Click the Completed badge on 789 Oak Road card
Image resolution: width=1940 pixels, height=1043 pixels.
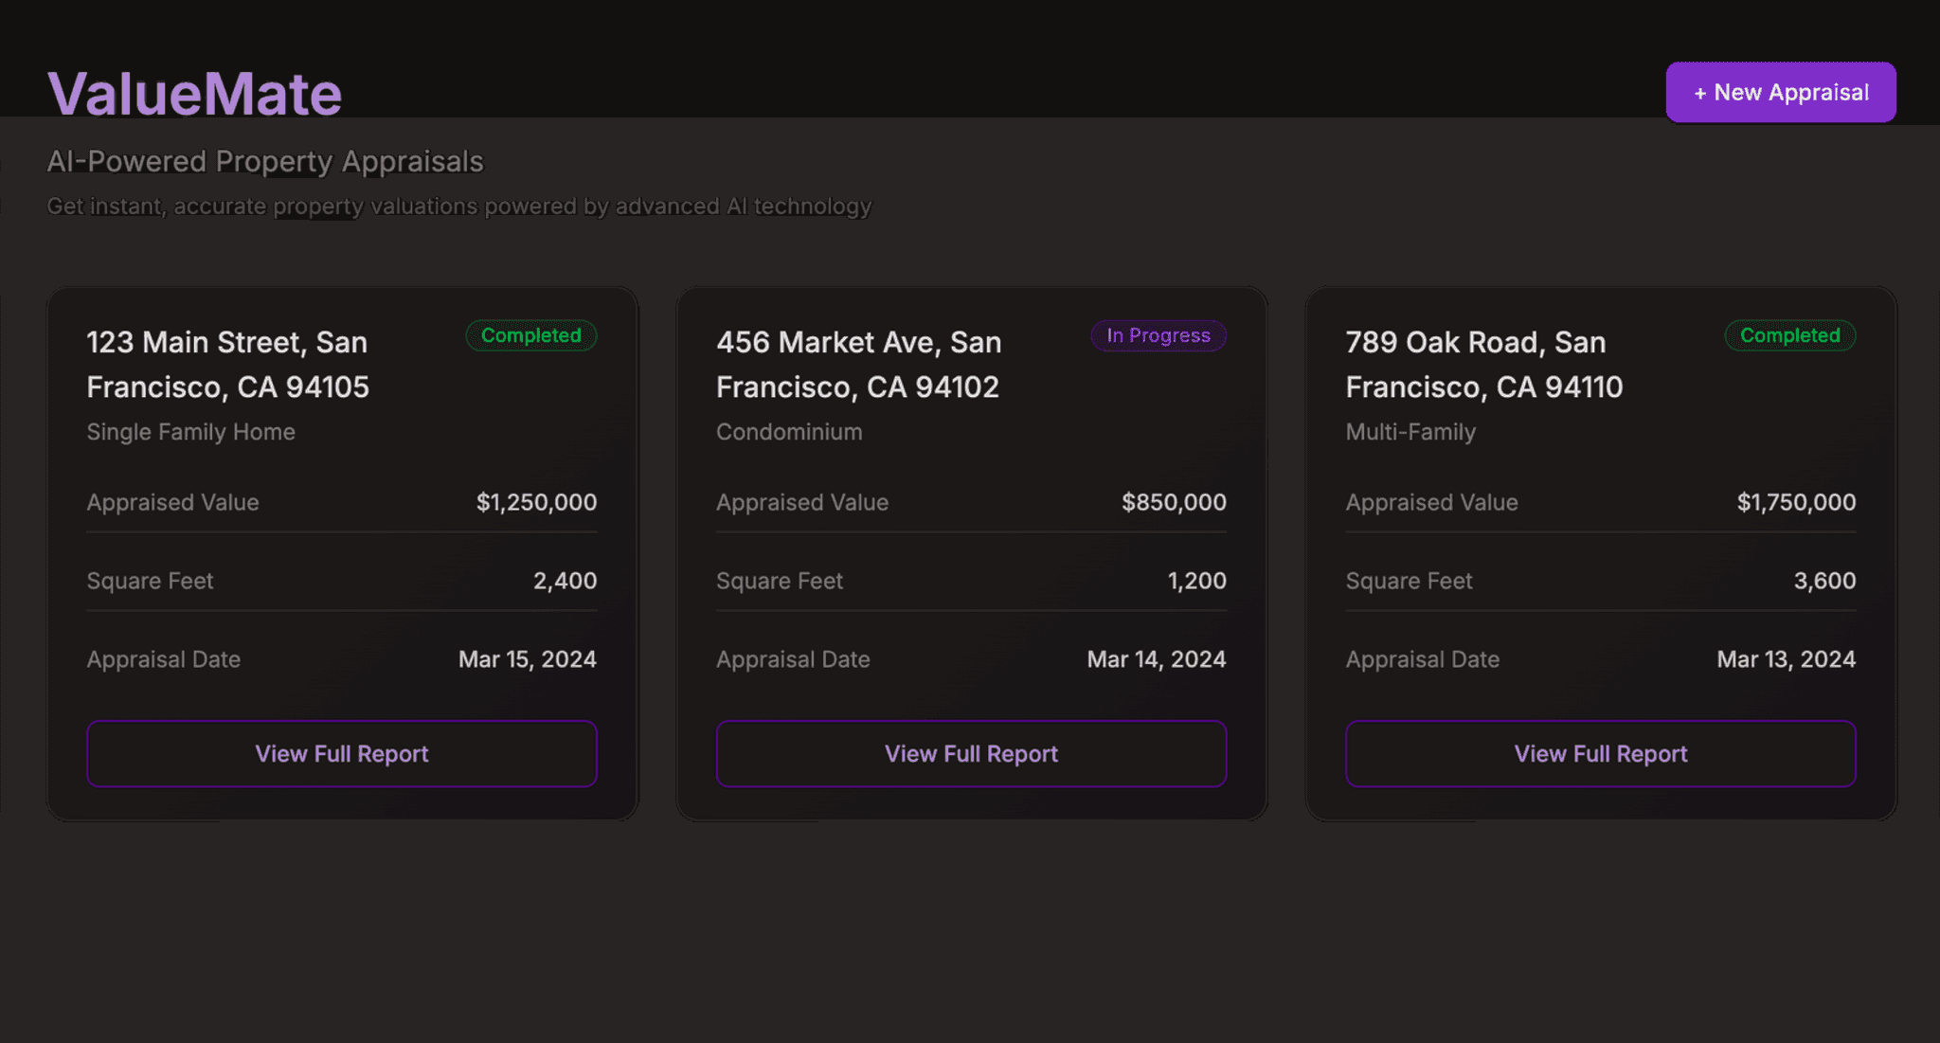click(x=1788, y=335)
